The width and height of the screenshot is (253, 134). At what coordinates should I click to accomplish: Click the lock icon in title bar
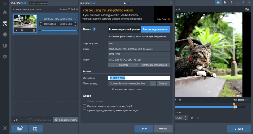pyautogui.click(x=218, y=3)
